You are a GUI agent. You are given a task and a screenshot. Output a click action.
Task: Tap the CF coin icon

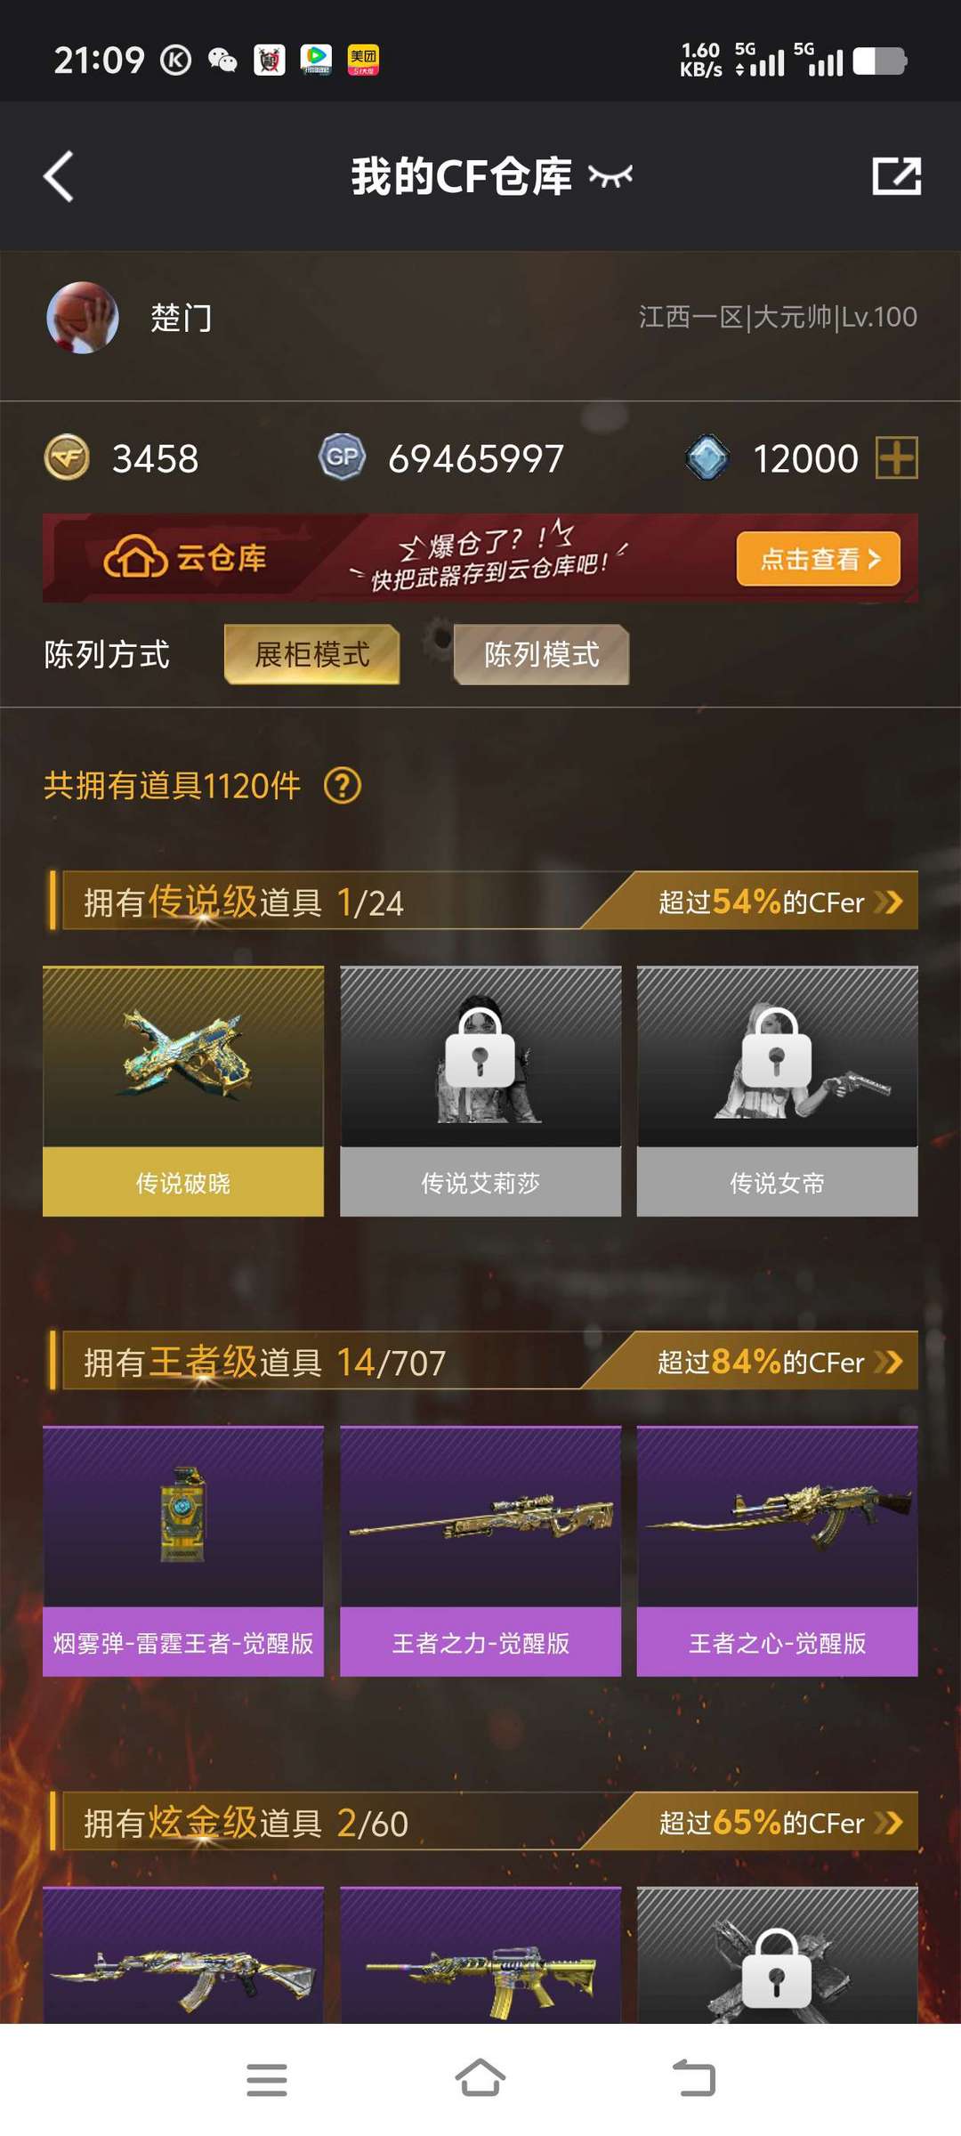(x=67, y=457)
